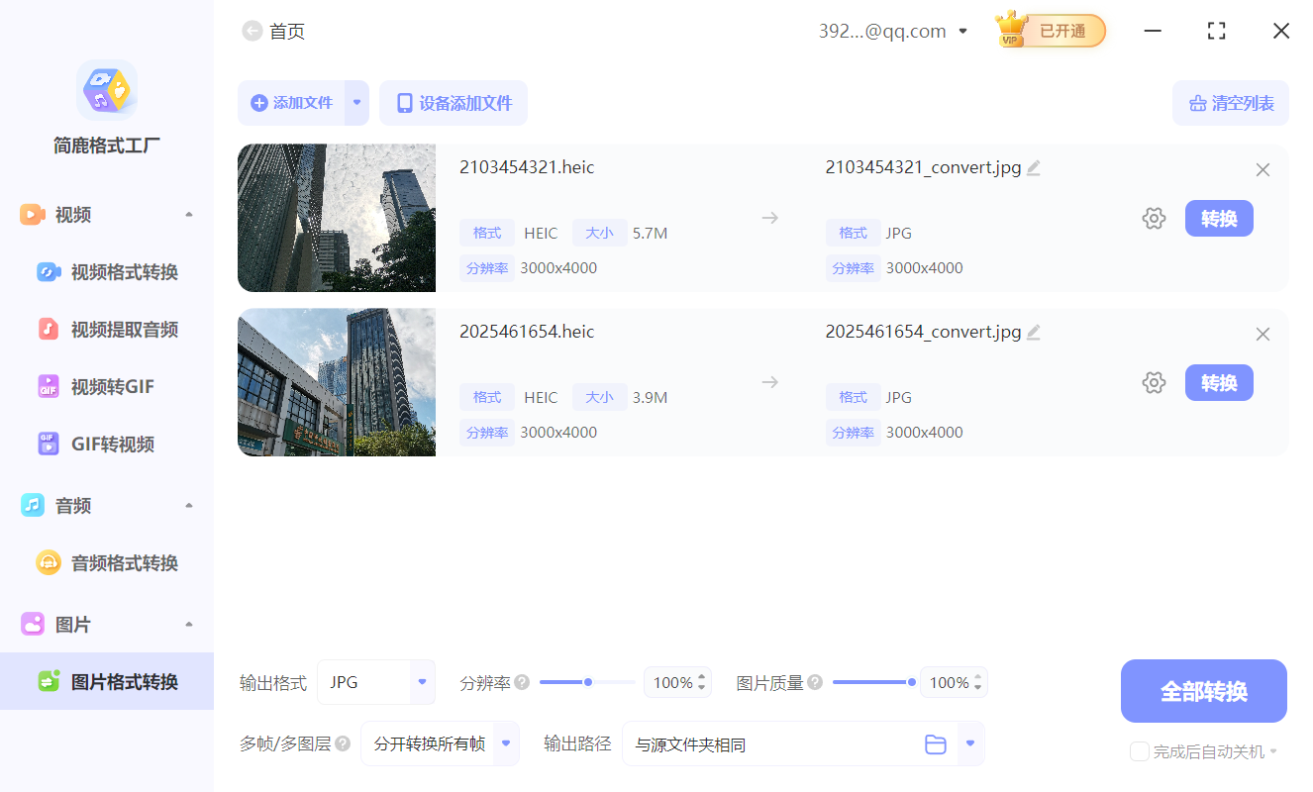Enable 完成后自动关机 checkbox
Viewport: 1313px width, 792px height.
tap(1139, 751)
